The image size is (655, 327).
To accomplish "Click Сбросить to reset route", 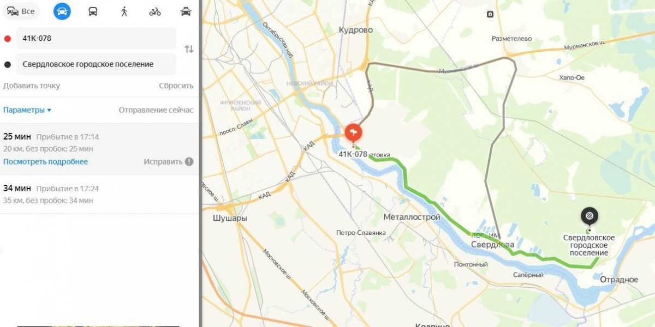I will (x=176, y=86).
